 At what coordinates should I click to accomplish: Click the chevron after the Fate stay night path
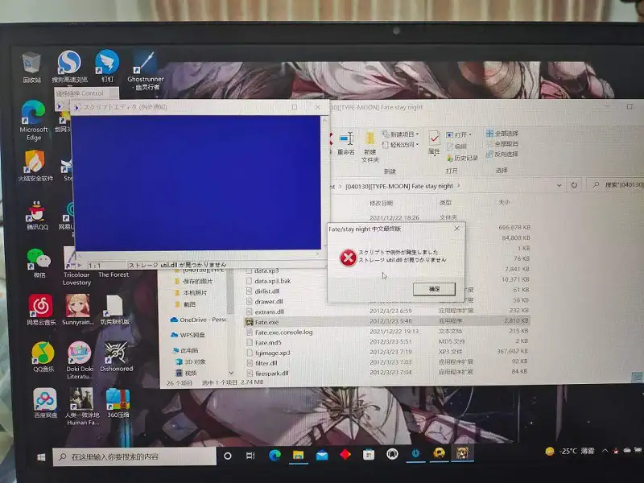click(x=459, y=186)
